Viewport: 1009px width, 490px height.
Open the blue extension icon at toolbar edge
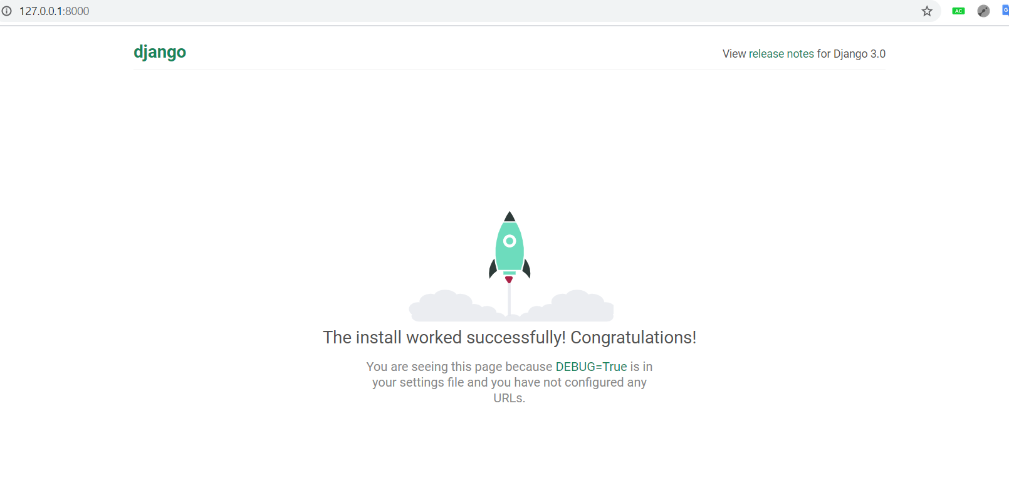[1005, 10]
